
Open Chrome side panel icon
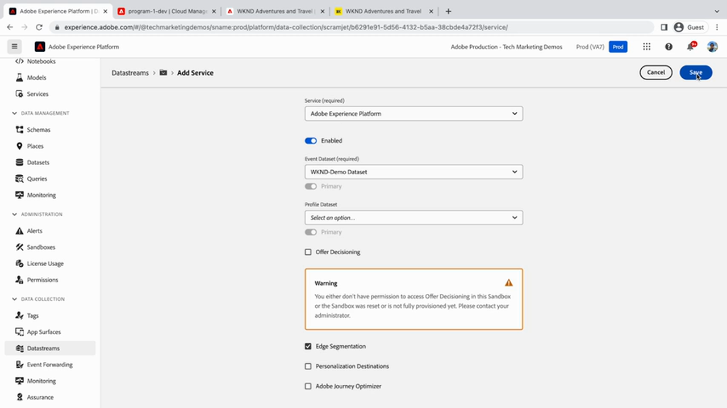[664, 27]
